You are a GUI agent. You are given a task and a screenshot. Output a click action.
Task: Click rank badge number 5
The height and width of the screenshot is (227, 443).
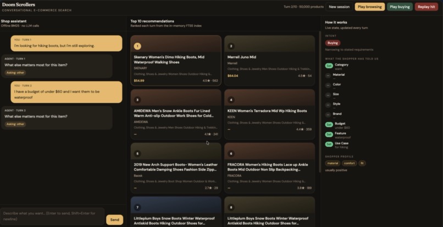137,153
